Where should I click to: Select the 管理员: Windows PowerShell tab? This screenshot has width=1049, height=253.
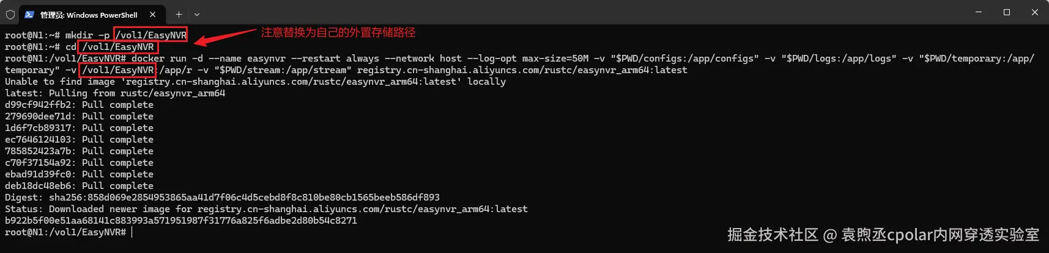89,15
